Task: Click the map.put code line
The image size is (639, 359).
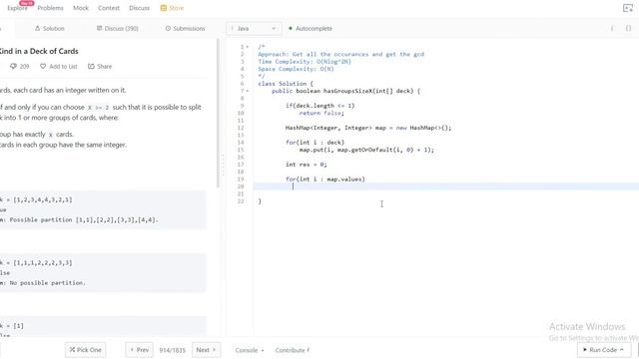Action: coord(366,150)
